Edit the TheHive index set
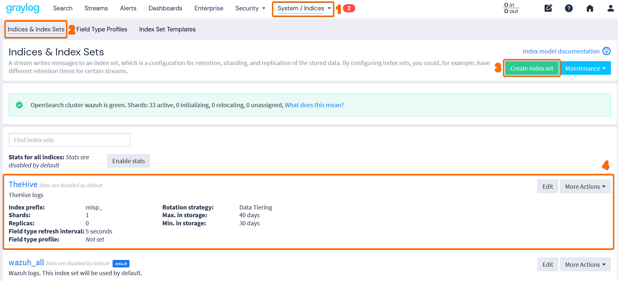Viewport: 618px width, 281px height. [548, 186]
